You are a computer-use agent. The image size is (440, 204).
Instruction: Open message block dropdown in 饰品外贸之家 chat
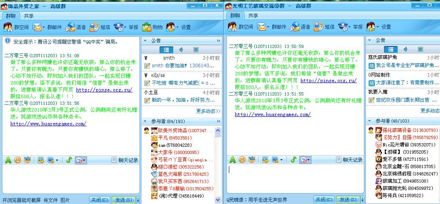coord(84,160)
